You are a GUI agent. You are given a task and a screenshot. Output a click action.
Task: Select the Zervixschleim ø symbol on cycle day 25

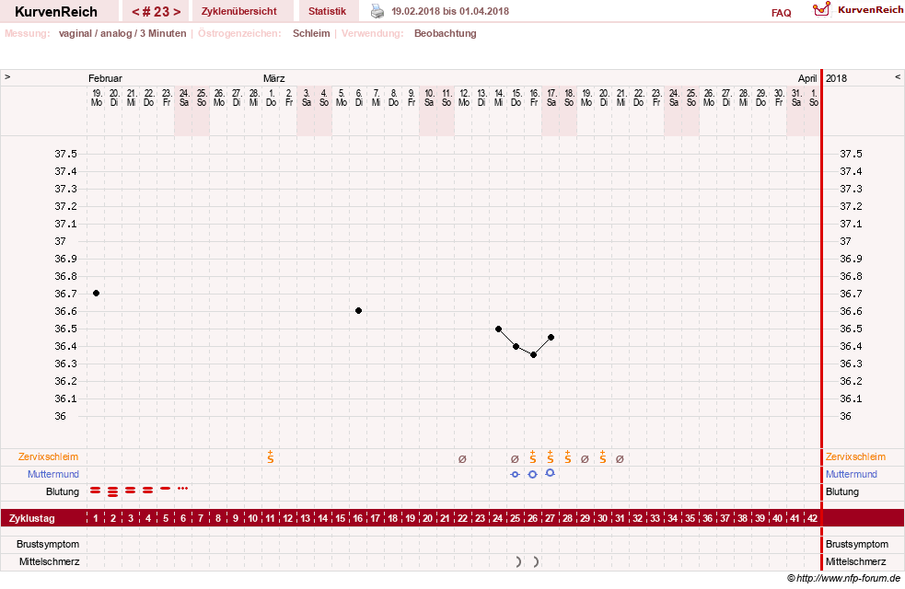[515, 459]
